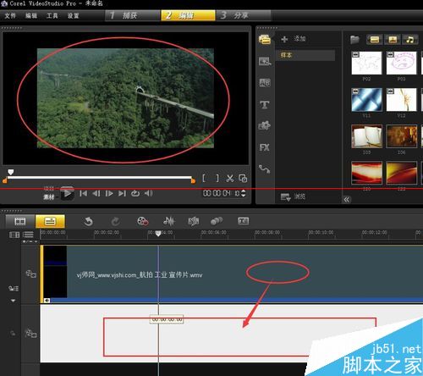Select the V12 white floral thumbnail
The height and width of the screenshot is (376, 423).
(x=401, y=100)
